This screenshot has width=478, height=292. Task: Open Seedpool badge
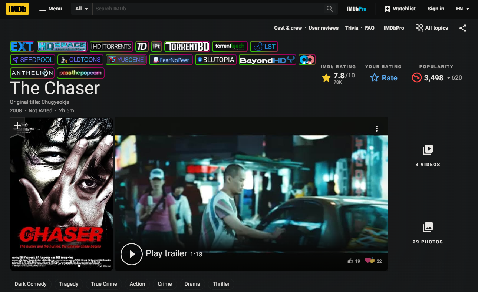[x=33, y=60]
